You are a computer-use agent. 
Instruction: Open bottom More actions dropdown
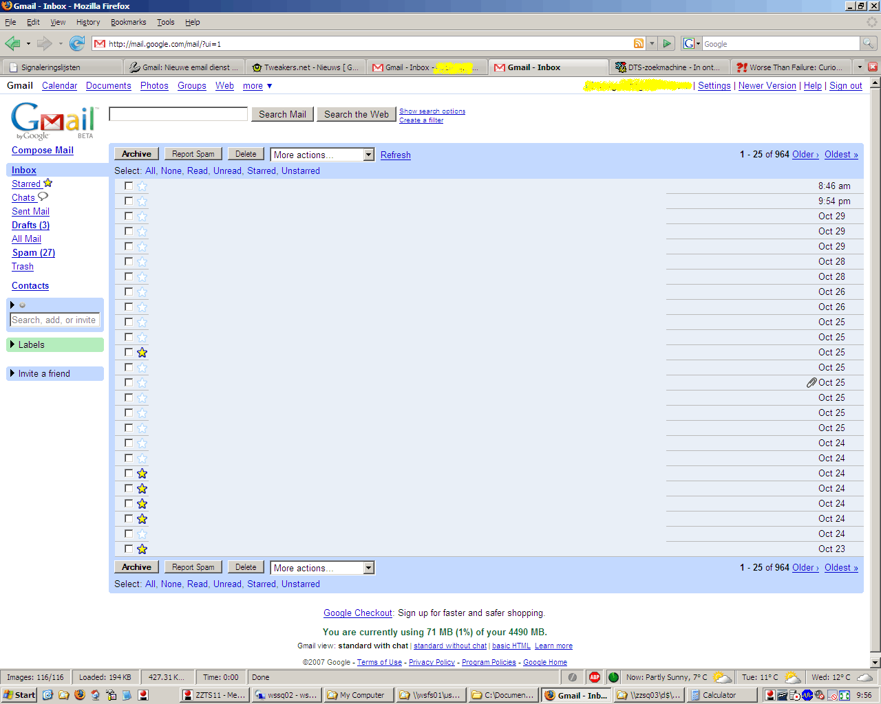(x=322, y=568)
